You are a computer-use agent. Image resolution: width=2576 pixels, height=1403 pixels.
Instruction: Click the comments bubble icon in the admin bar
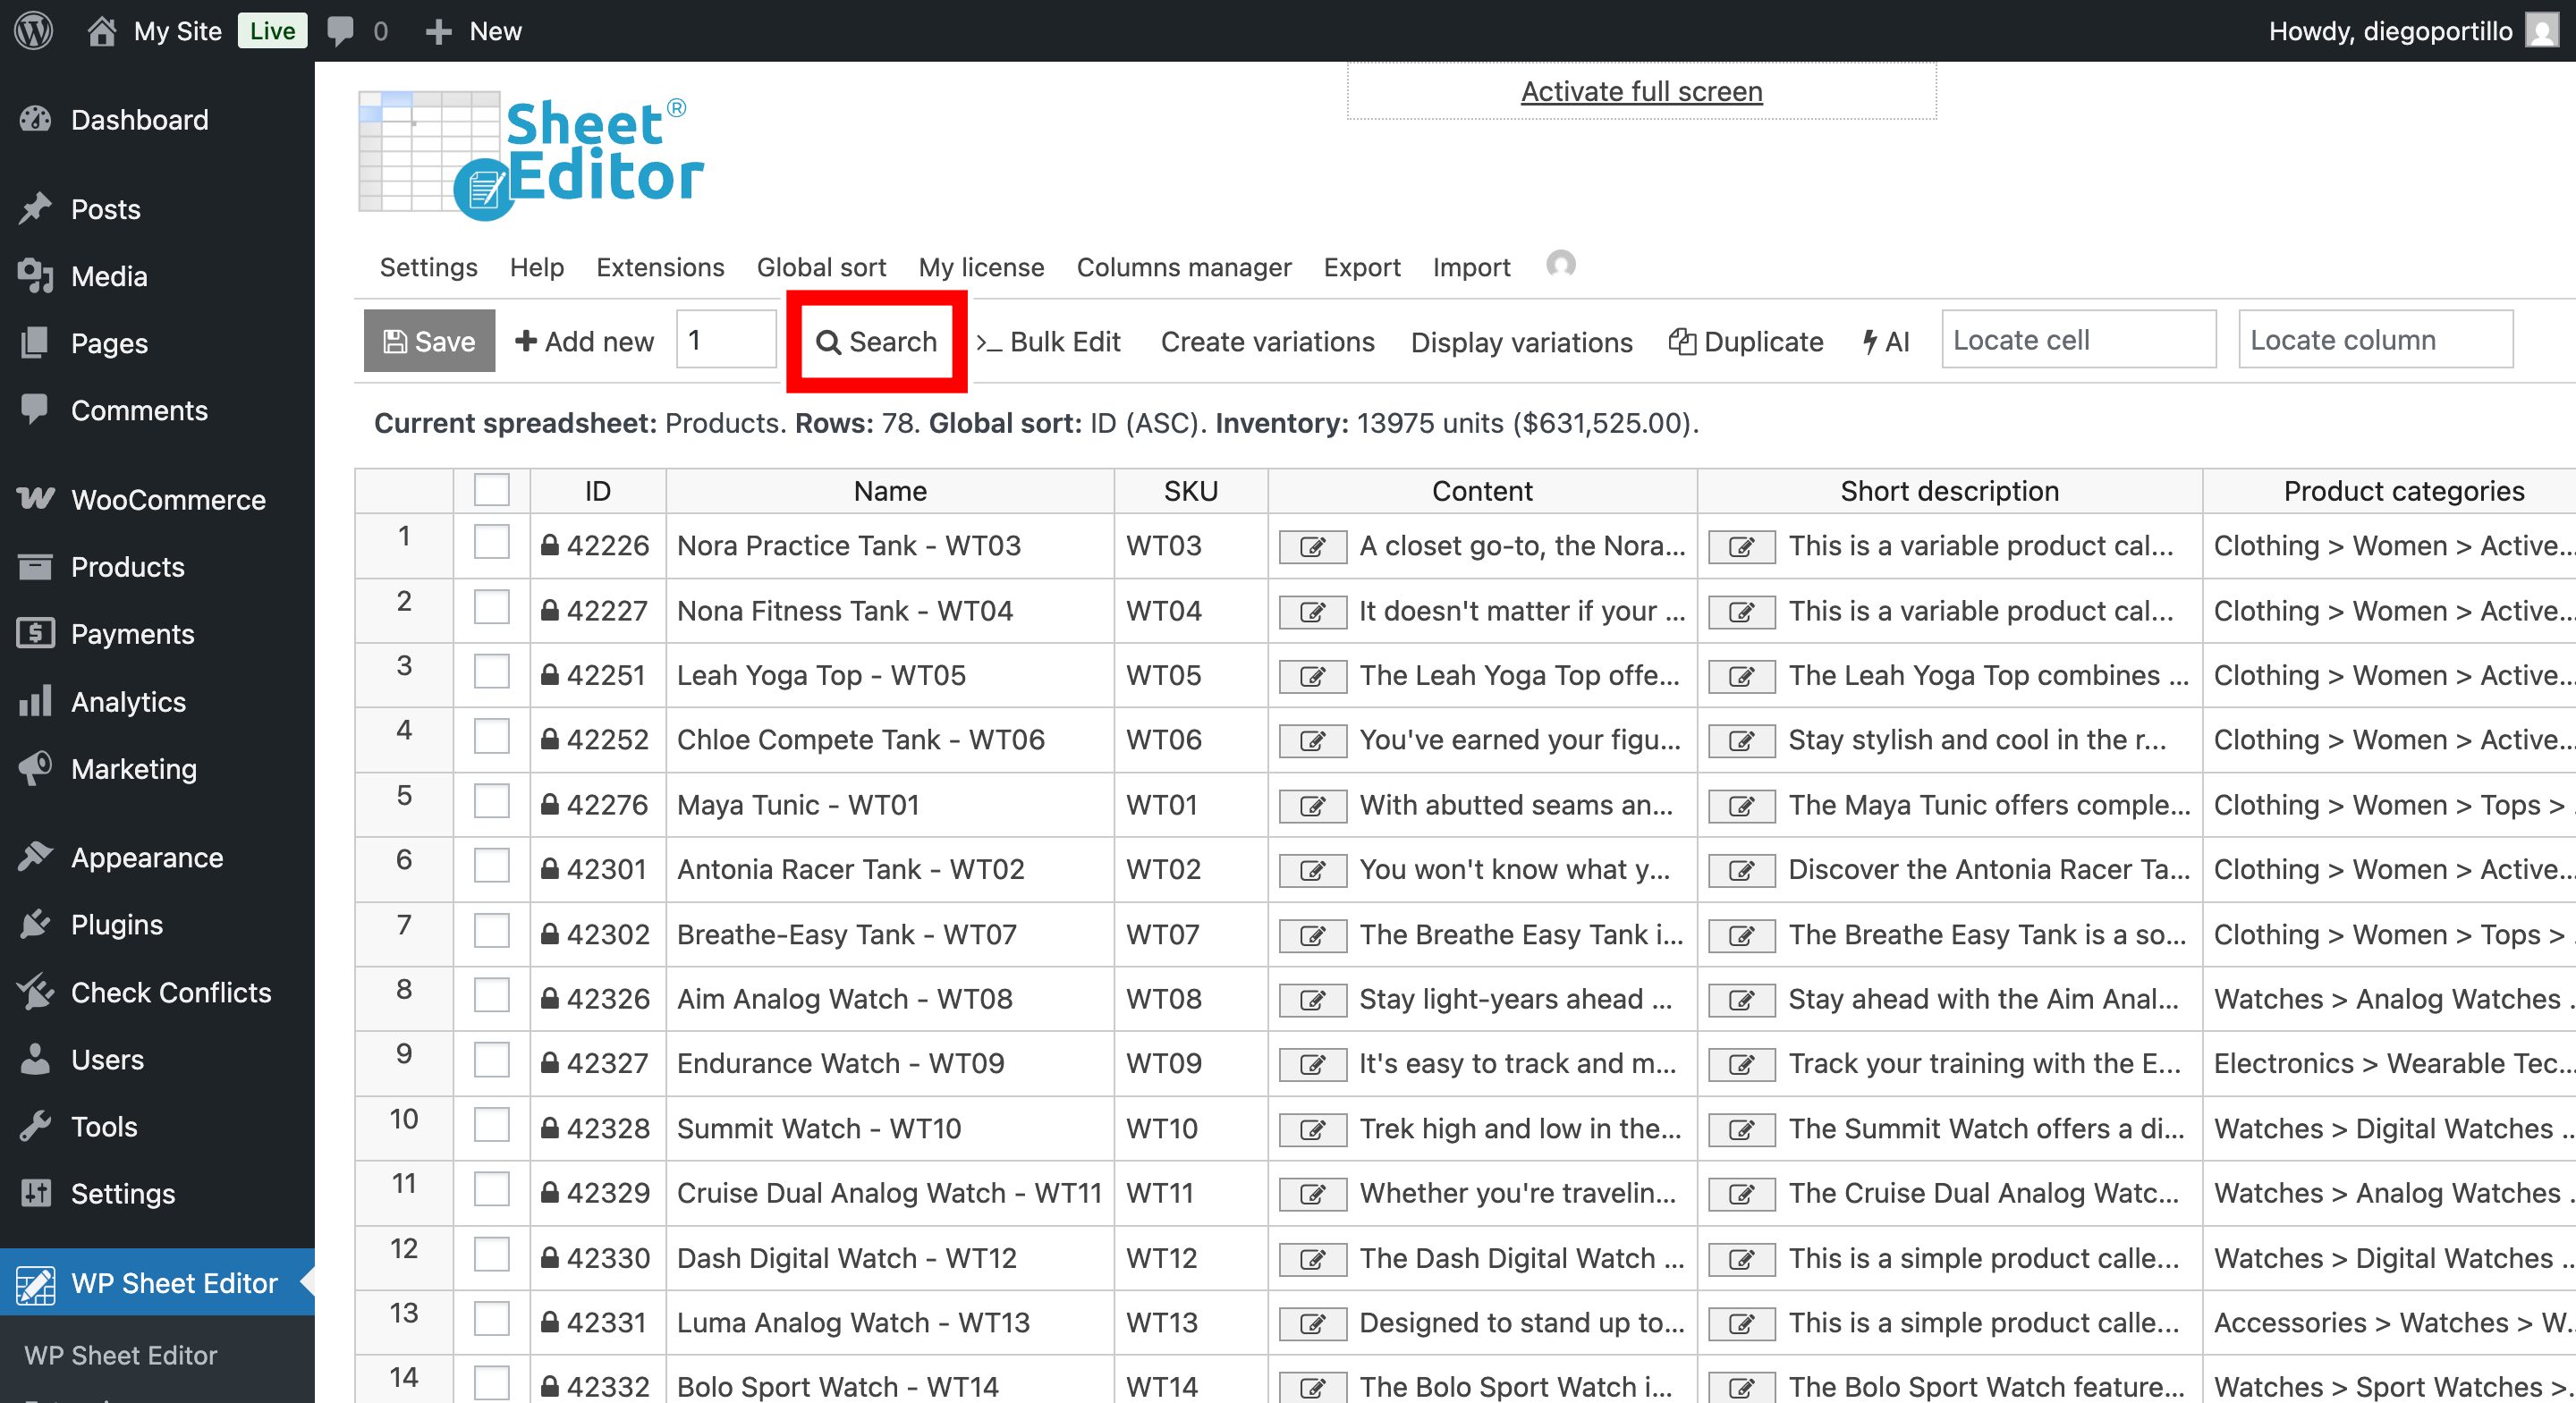[x=341, y=30]
